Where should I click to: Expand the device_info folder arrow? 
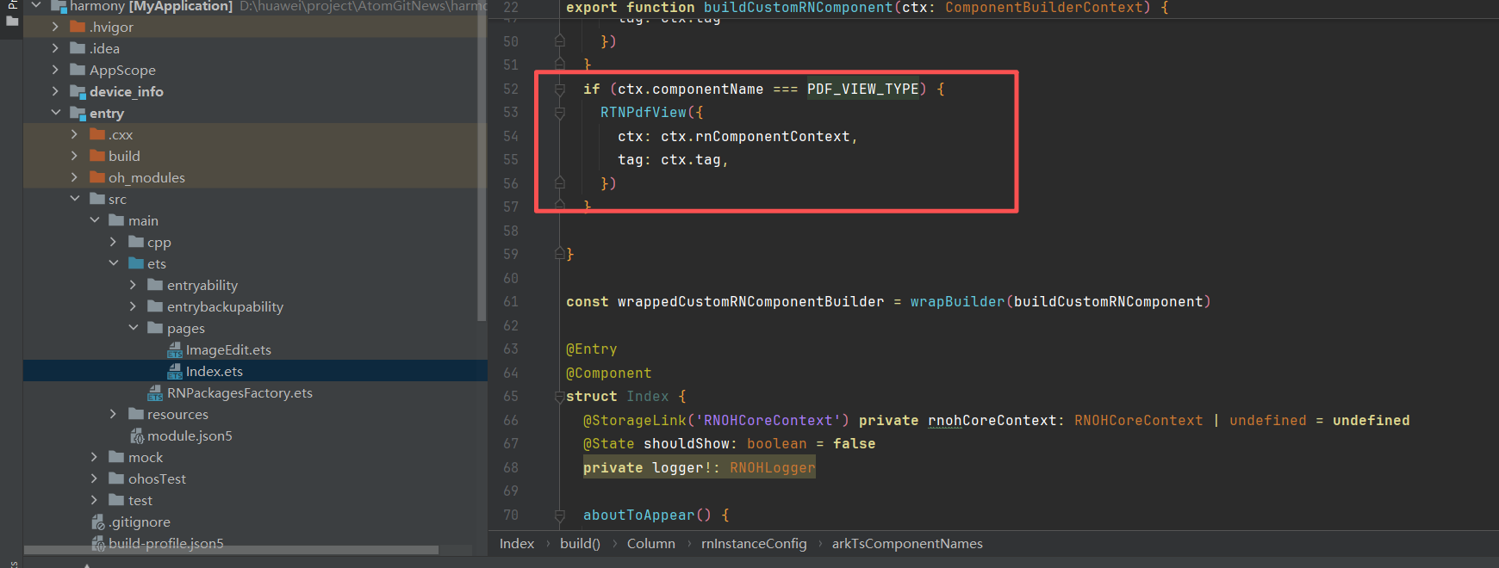point(56,91)
